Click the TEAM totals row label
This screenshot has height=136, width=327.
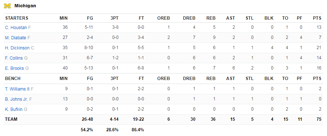(x=11, y=119)
